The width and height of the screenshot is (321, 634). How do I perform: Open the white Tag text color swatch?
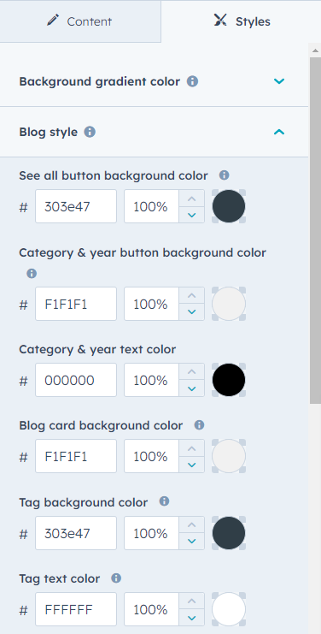tap(229, 609)
